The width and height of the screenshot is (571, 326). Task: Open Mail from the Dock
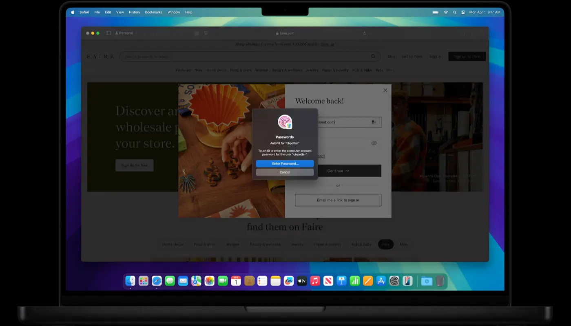[183, 281]
